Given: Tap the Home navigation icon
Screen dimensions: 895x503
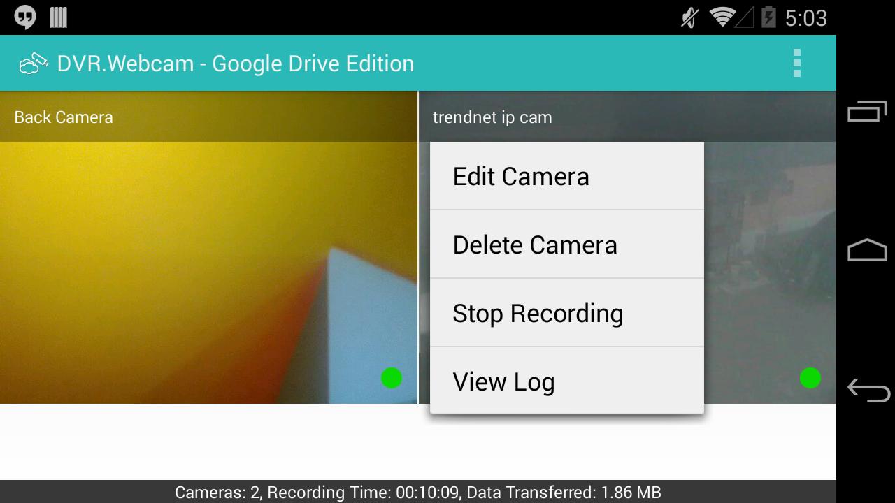Looking at the screenshot, I should 867,249.
